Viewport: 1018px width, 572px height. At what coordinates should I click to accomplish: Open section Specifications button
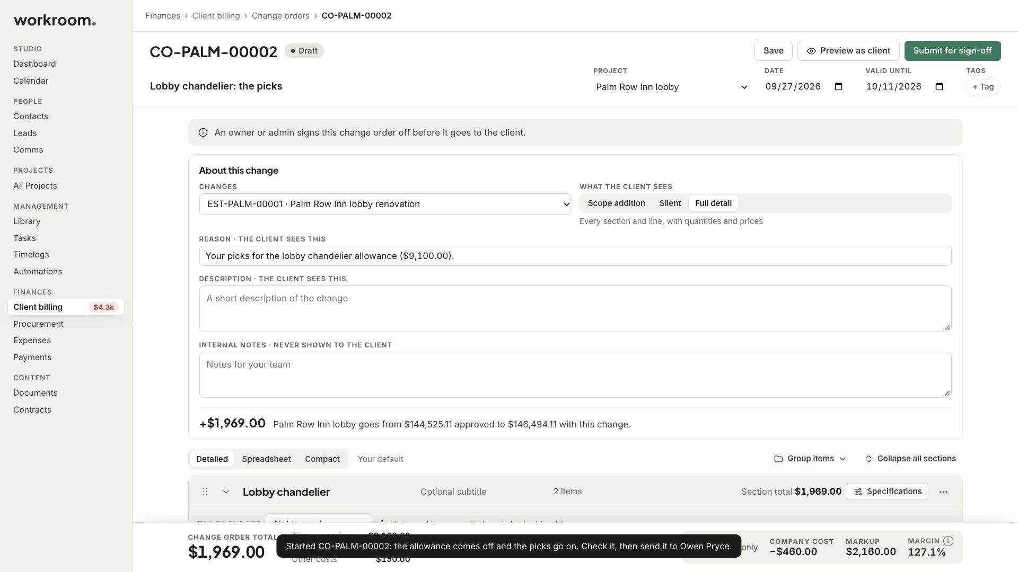[888, 491]
